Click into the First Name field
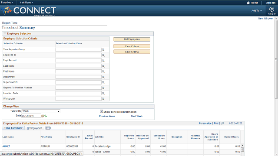Viewport: 278px width, 156px height. point(79,71)
